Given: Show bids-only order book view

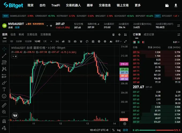Looking at the screenshot, I should 139,42.
